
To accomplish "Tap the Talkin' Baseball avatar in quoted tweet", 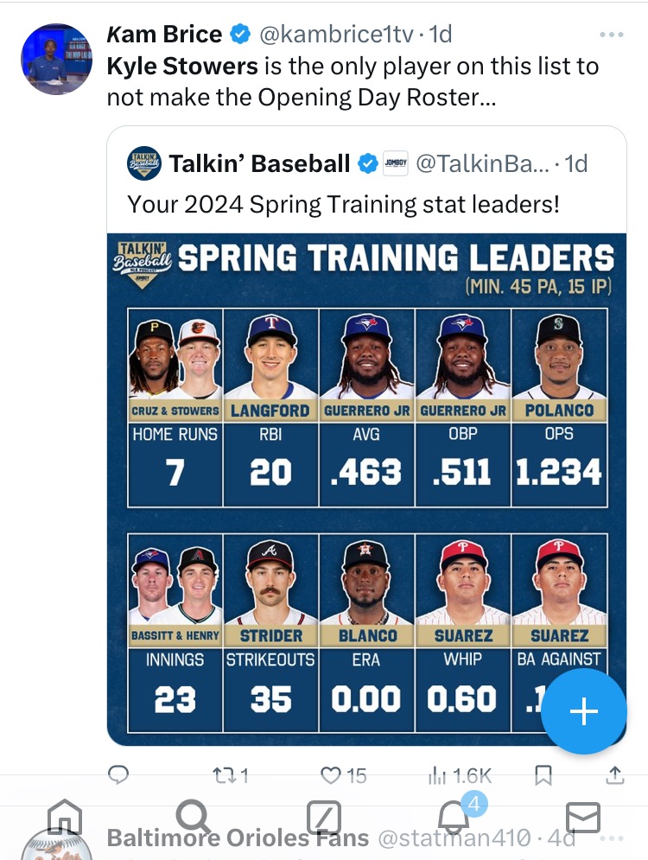I will (144, 162).
